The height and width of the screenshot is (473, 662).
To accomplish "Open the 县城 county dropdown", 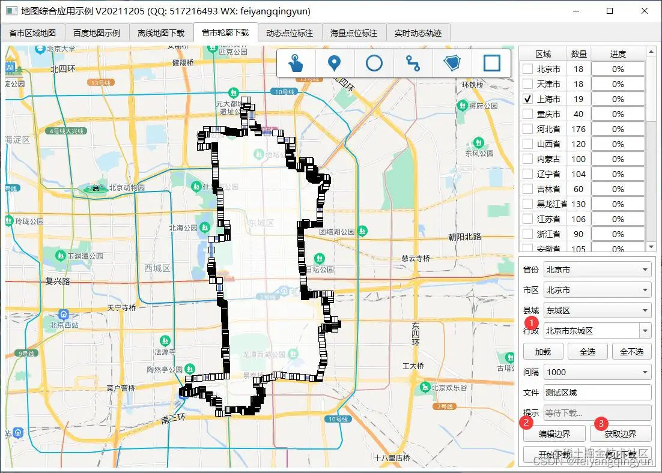I will tap(597, 310).
